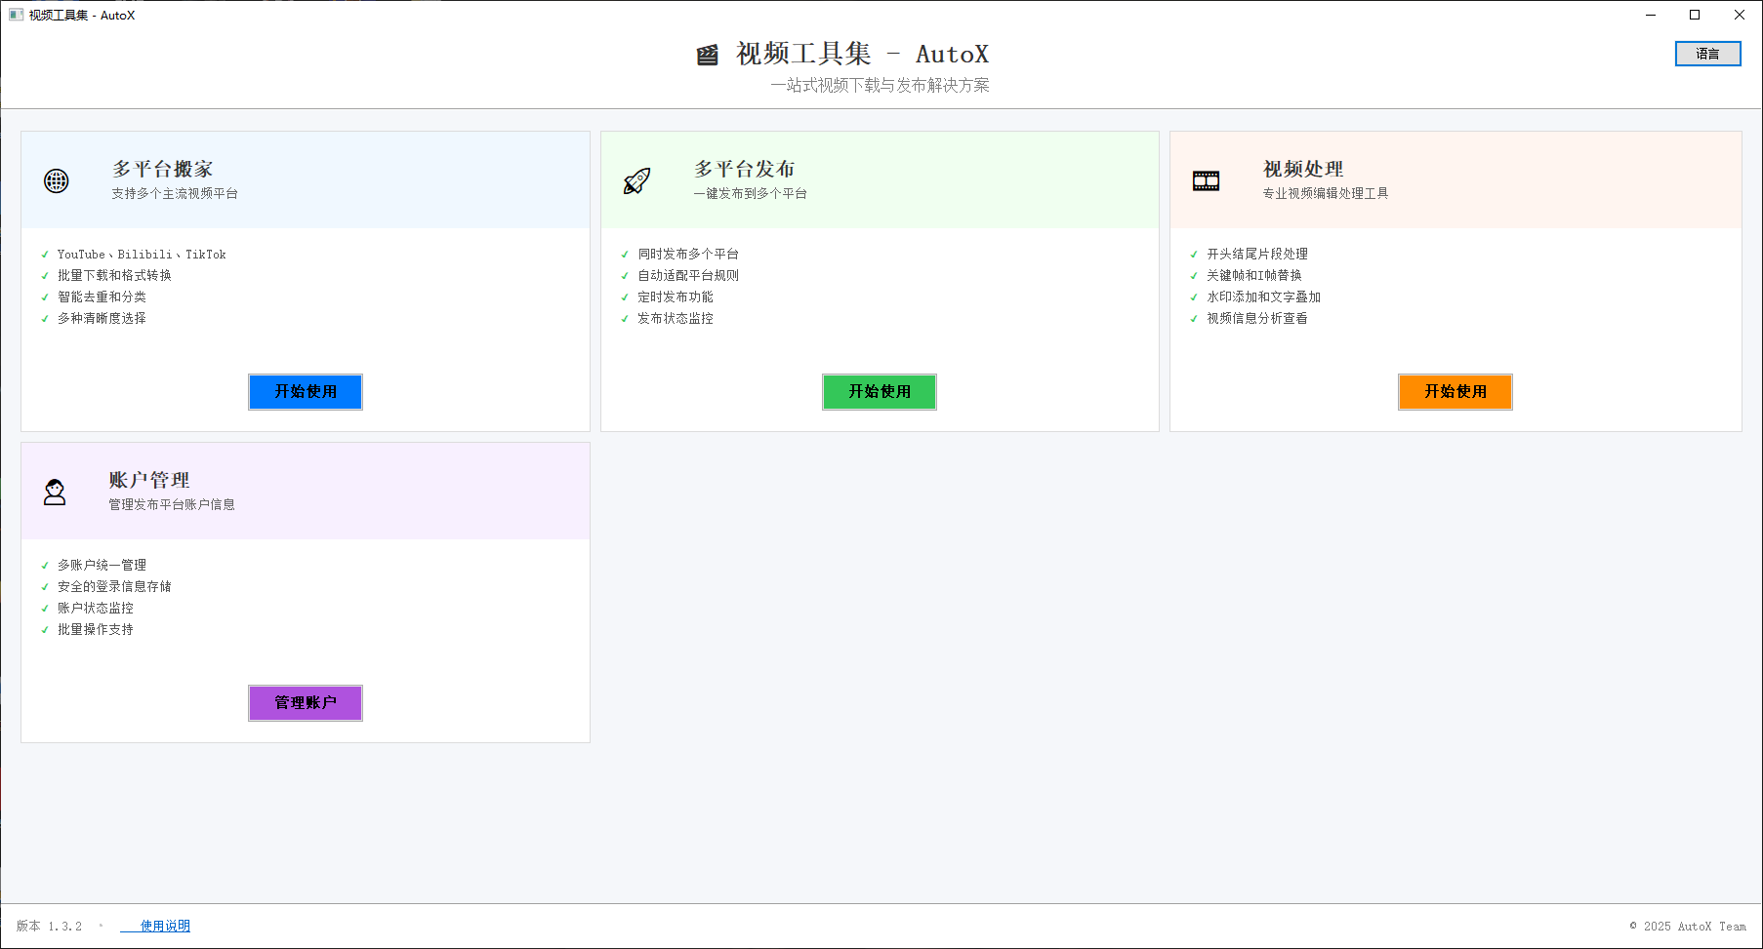Click 开始使用 on the 多平台搬家 card
The width and height of the screenshot is (1763, 949).
pyautogui.click(x=305, y=391)
